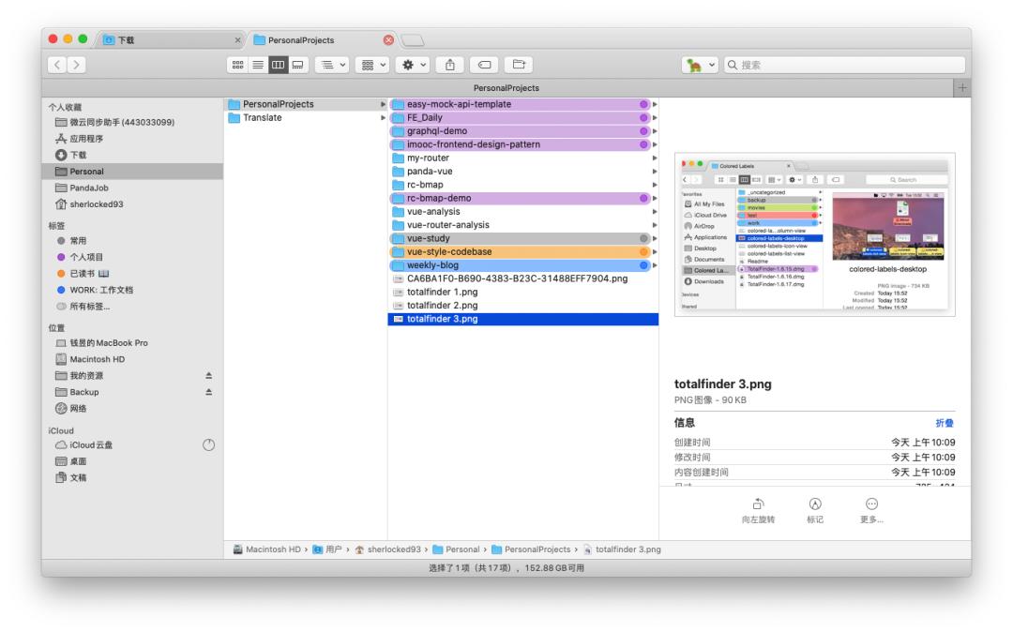Click the New Folder toolbar icon
This screenshot has width=1013, height=632.
tap(517, 66)
